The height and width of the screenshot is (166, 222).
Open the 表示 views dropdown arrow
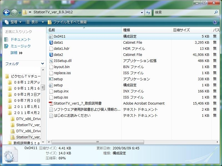pyautogui.click(x=43, y=22)
